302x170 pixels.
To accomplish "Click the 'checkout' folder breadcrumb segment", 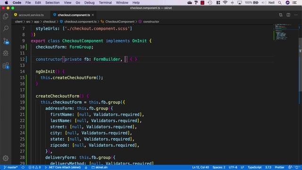I will [49, 22].
